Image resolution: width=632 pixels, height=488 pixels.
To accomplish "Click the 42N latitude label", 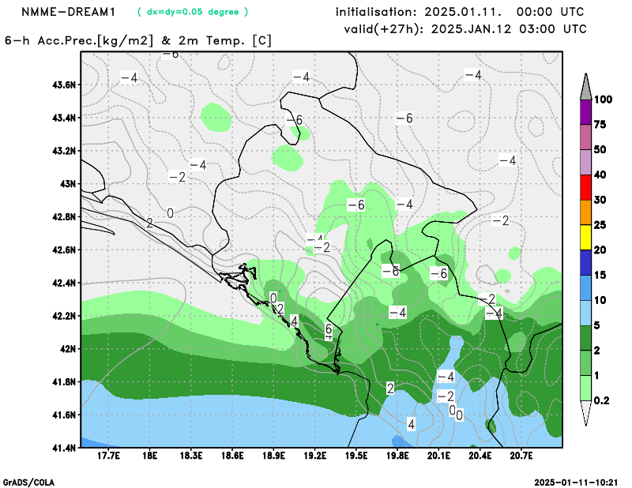I will pyautogui.click(x=68, y=349).
